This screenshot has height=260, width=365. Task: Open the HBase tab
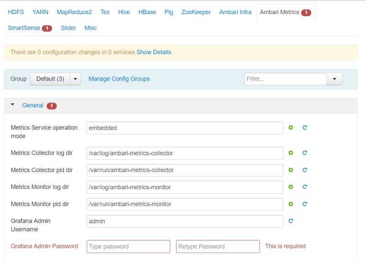pos(147,12)
